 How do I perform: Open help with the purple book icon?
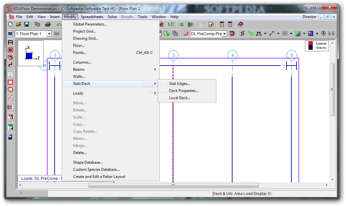[x=241, y=24]
